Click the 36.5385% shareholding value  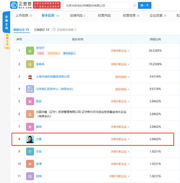point(155,51)
